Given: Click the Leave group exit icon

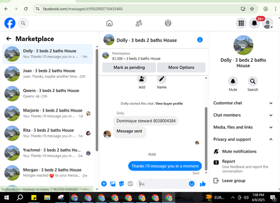Looking at the screenshot, I should [216, 181].
